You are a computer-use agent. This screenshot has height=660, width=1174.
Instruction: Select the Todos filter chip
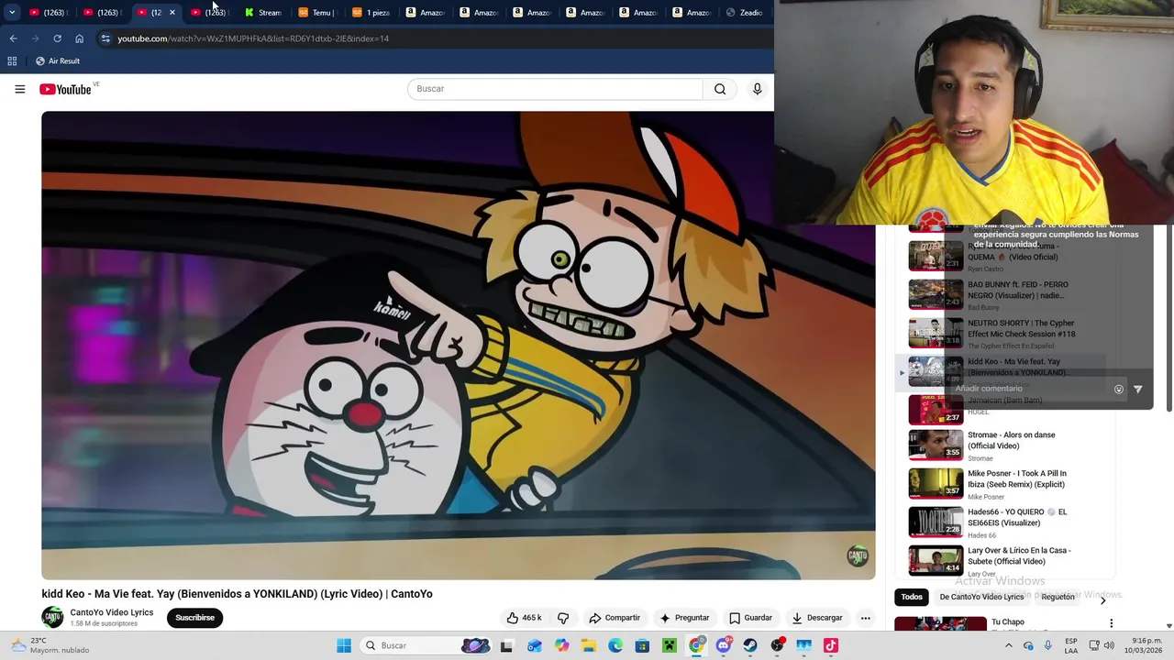click(x=912, y=597)
